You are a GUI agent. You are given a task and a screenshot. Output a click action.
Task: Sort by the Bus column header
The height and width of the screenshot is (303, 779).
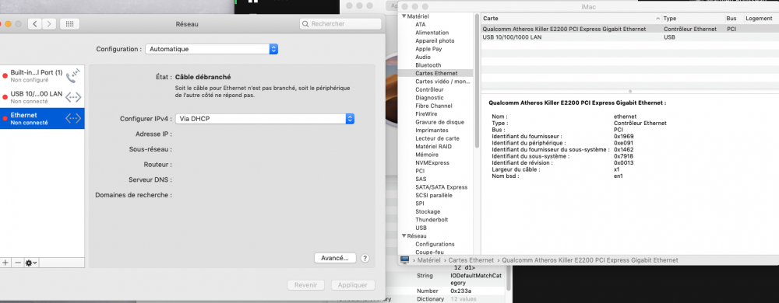[x=734, y=19]
